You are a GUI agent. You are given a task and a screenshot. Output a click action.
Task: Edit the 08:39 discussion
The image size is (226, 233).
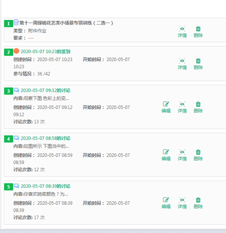tap(166, 203)
